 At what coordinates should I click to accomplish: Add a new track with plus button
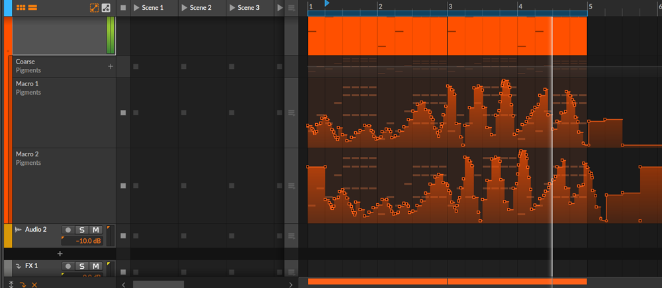(60, 254)
